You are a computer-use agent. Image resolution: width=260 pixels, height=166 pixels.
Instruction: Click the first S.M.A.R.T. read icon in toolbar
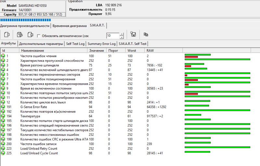7,35
